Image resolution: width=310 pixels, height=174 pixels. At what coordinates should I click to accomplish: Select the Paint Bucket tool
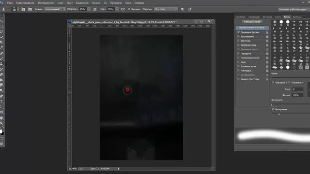[x=1, y=80]
